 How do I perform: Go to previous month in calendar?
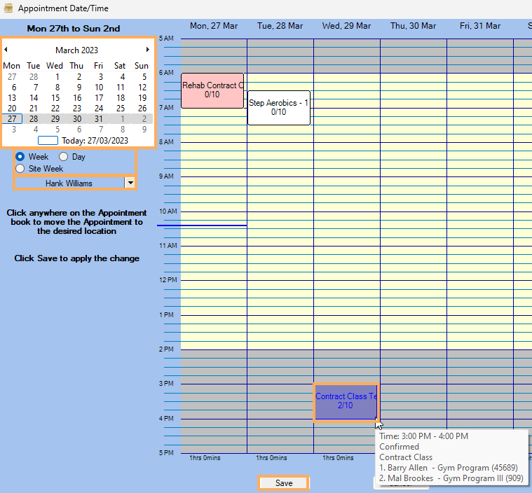tap(6, 50)
